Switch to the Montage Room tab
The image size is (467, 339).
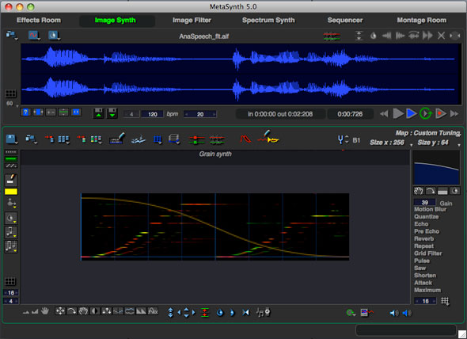click(421, 20)
